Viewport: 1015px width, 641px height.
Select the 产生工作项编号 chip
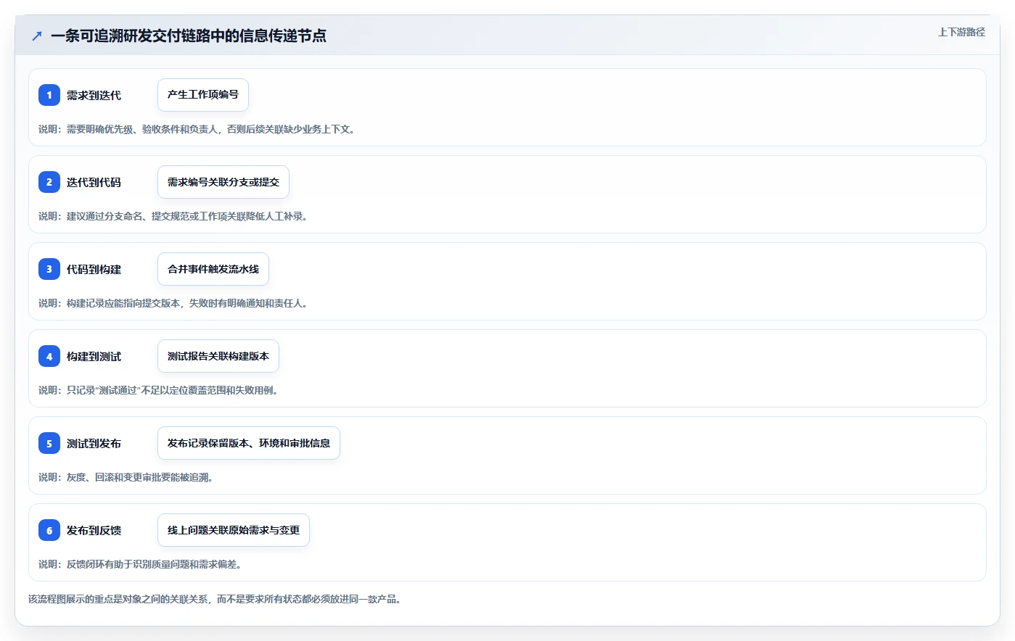tap(203, 95)
